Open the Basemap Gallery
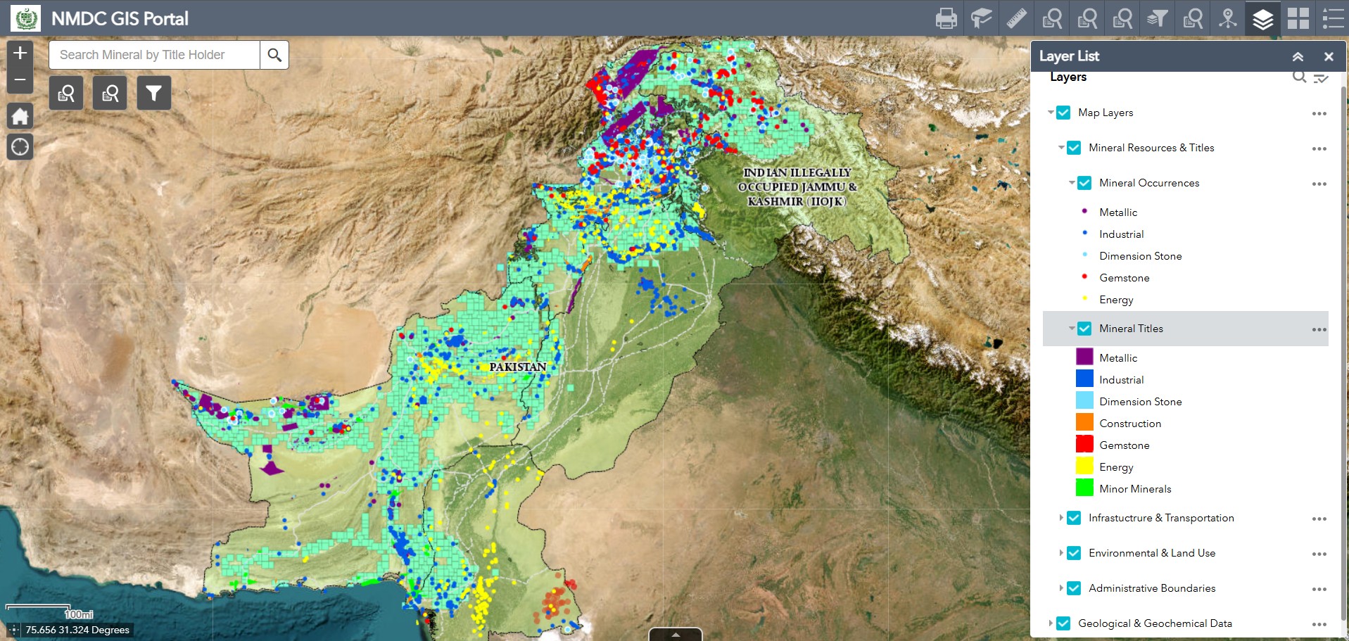 point(1298,18)
